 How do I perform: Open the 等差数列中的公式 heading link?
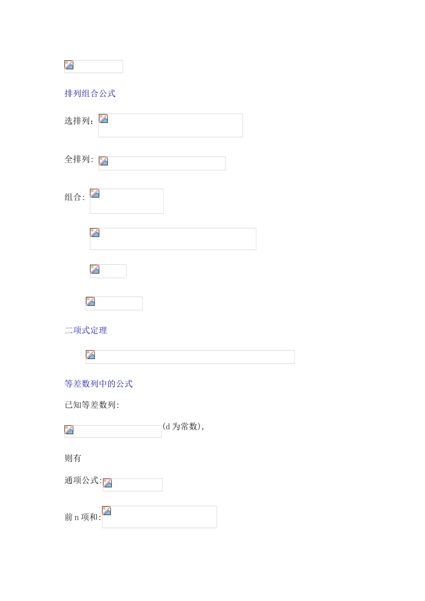tap(98, 384)
